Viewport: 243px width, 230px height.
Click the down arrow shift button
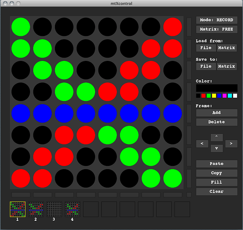217,148
